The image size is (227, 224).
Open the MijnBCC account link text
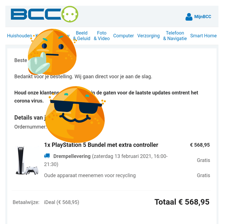point(203,17)
